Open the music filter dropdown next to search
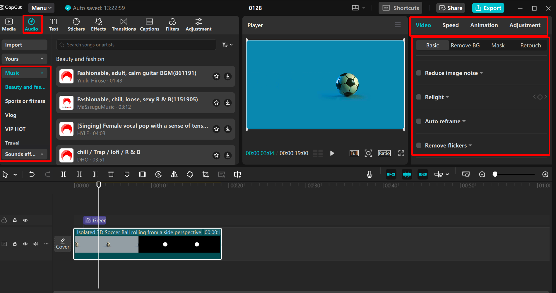Screen dimensions: 556x293 [x=227, y=44]
